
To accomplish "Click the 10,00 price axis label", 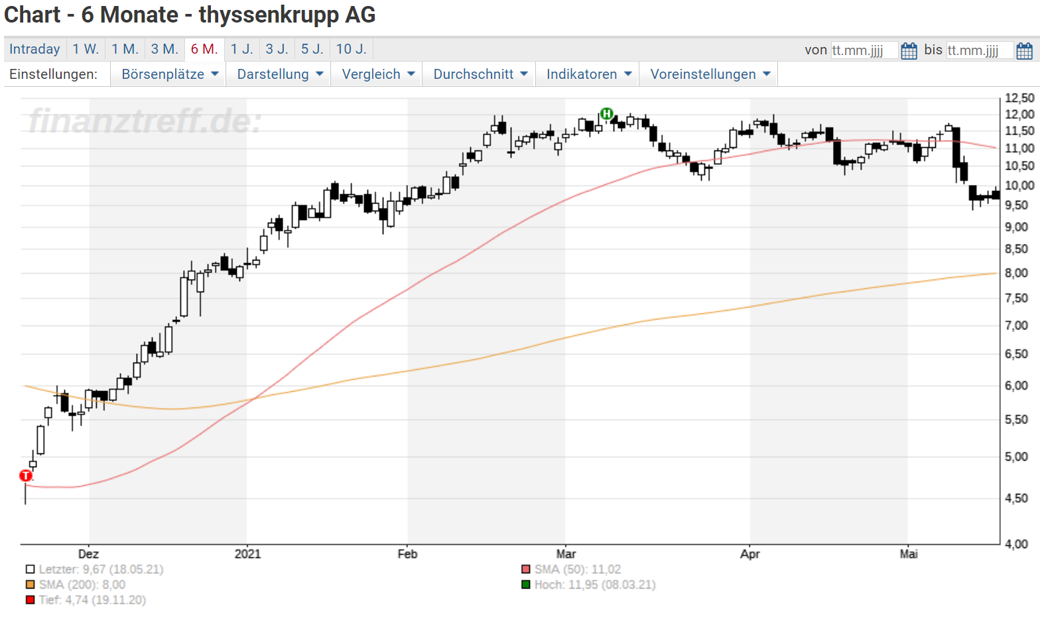I will [x=1019, y=186].
